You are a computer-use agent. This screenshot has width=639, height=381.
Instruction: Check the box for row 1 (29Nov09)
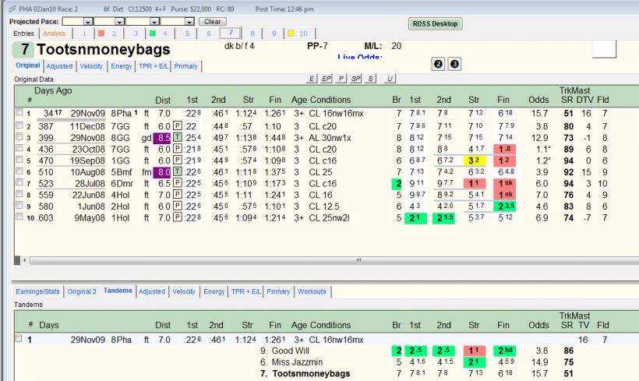pos(19,112)
